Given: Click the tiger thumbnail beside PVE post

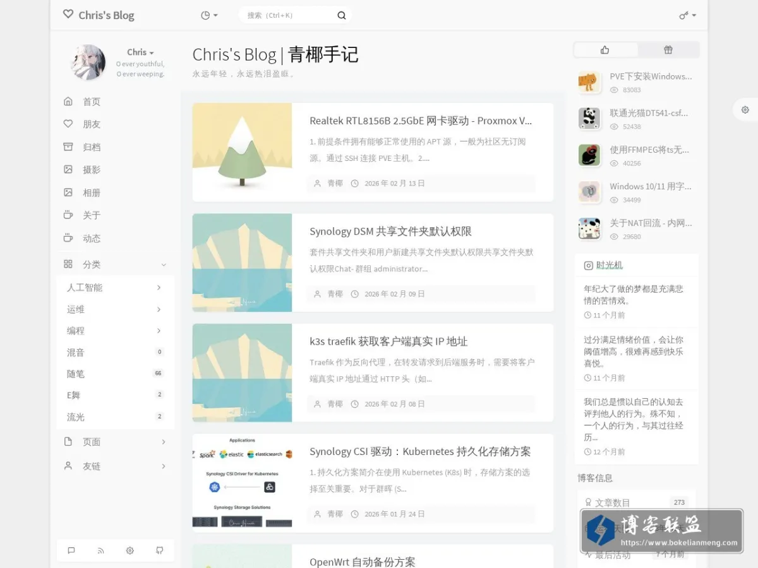Looking at the screenshot, I should 589,82.
